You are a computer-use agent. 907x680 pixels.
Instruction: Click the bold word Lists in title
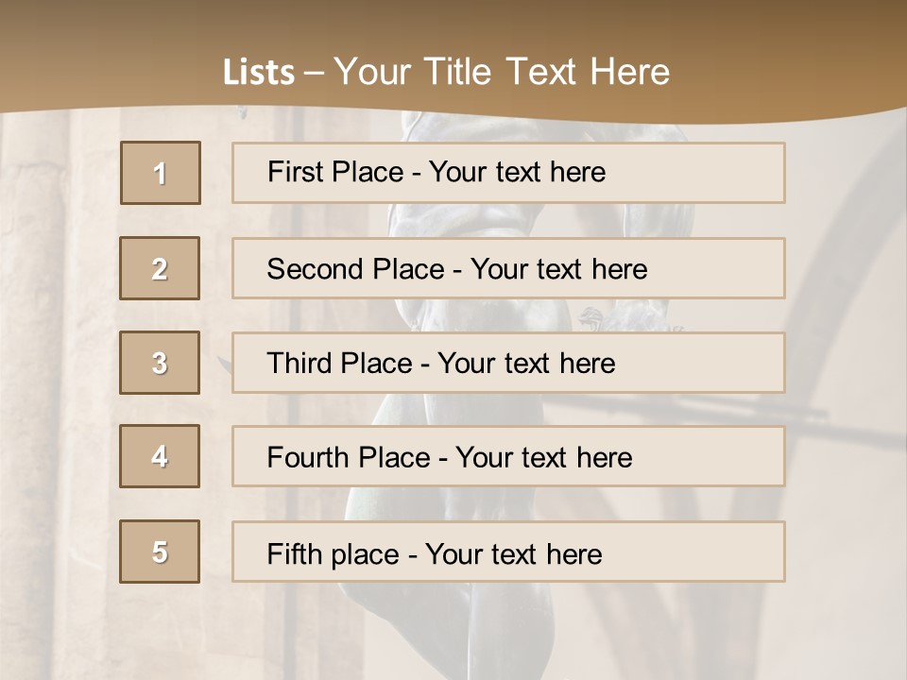(x=259, y=73)
